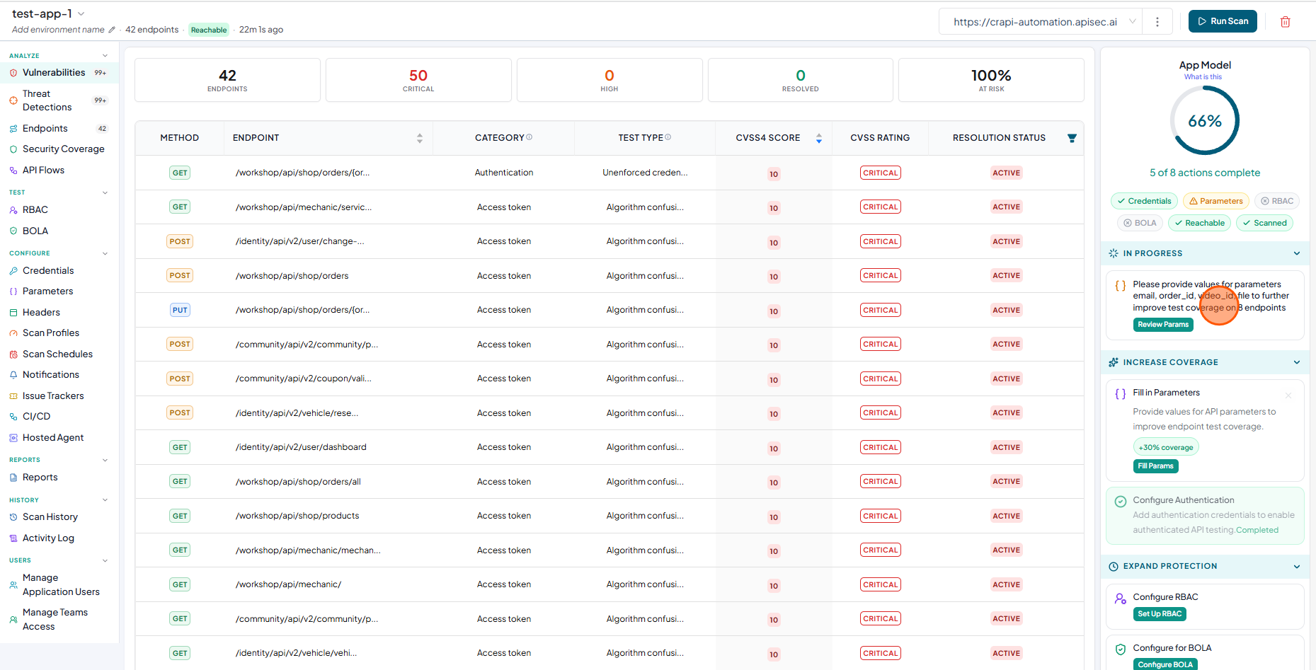Click the 42 Endpoints summary card
The image size is (1316, 670).
(227, 80)
